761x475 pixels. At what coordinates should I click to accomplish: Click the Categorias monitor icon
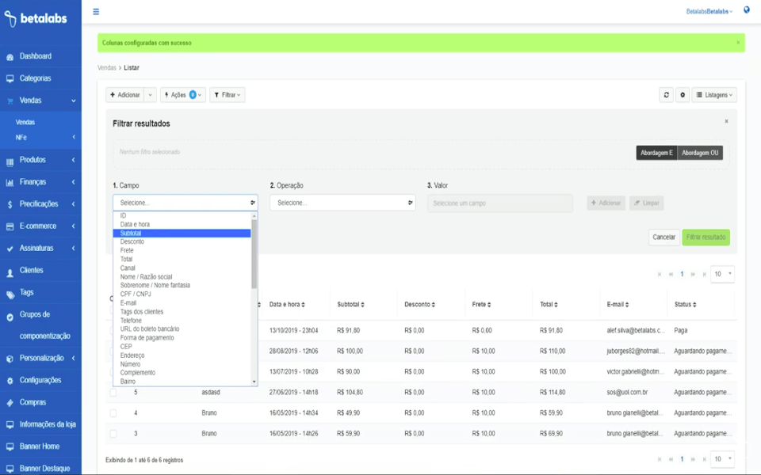[x=10, y=78]
